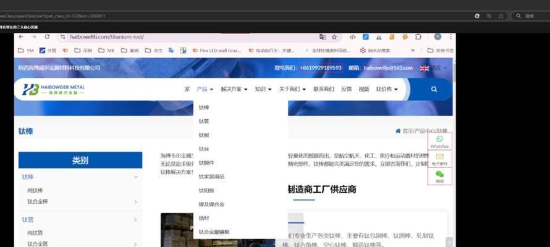Select 钛管 in product dropdown menu
The image size is (550, 247).
(x=204, y=121)
